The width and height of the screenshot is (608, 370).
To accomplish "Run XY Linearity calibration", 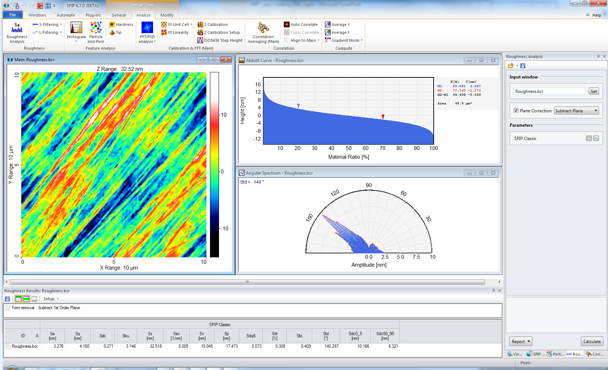I will (175, 32).
